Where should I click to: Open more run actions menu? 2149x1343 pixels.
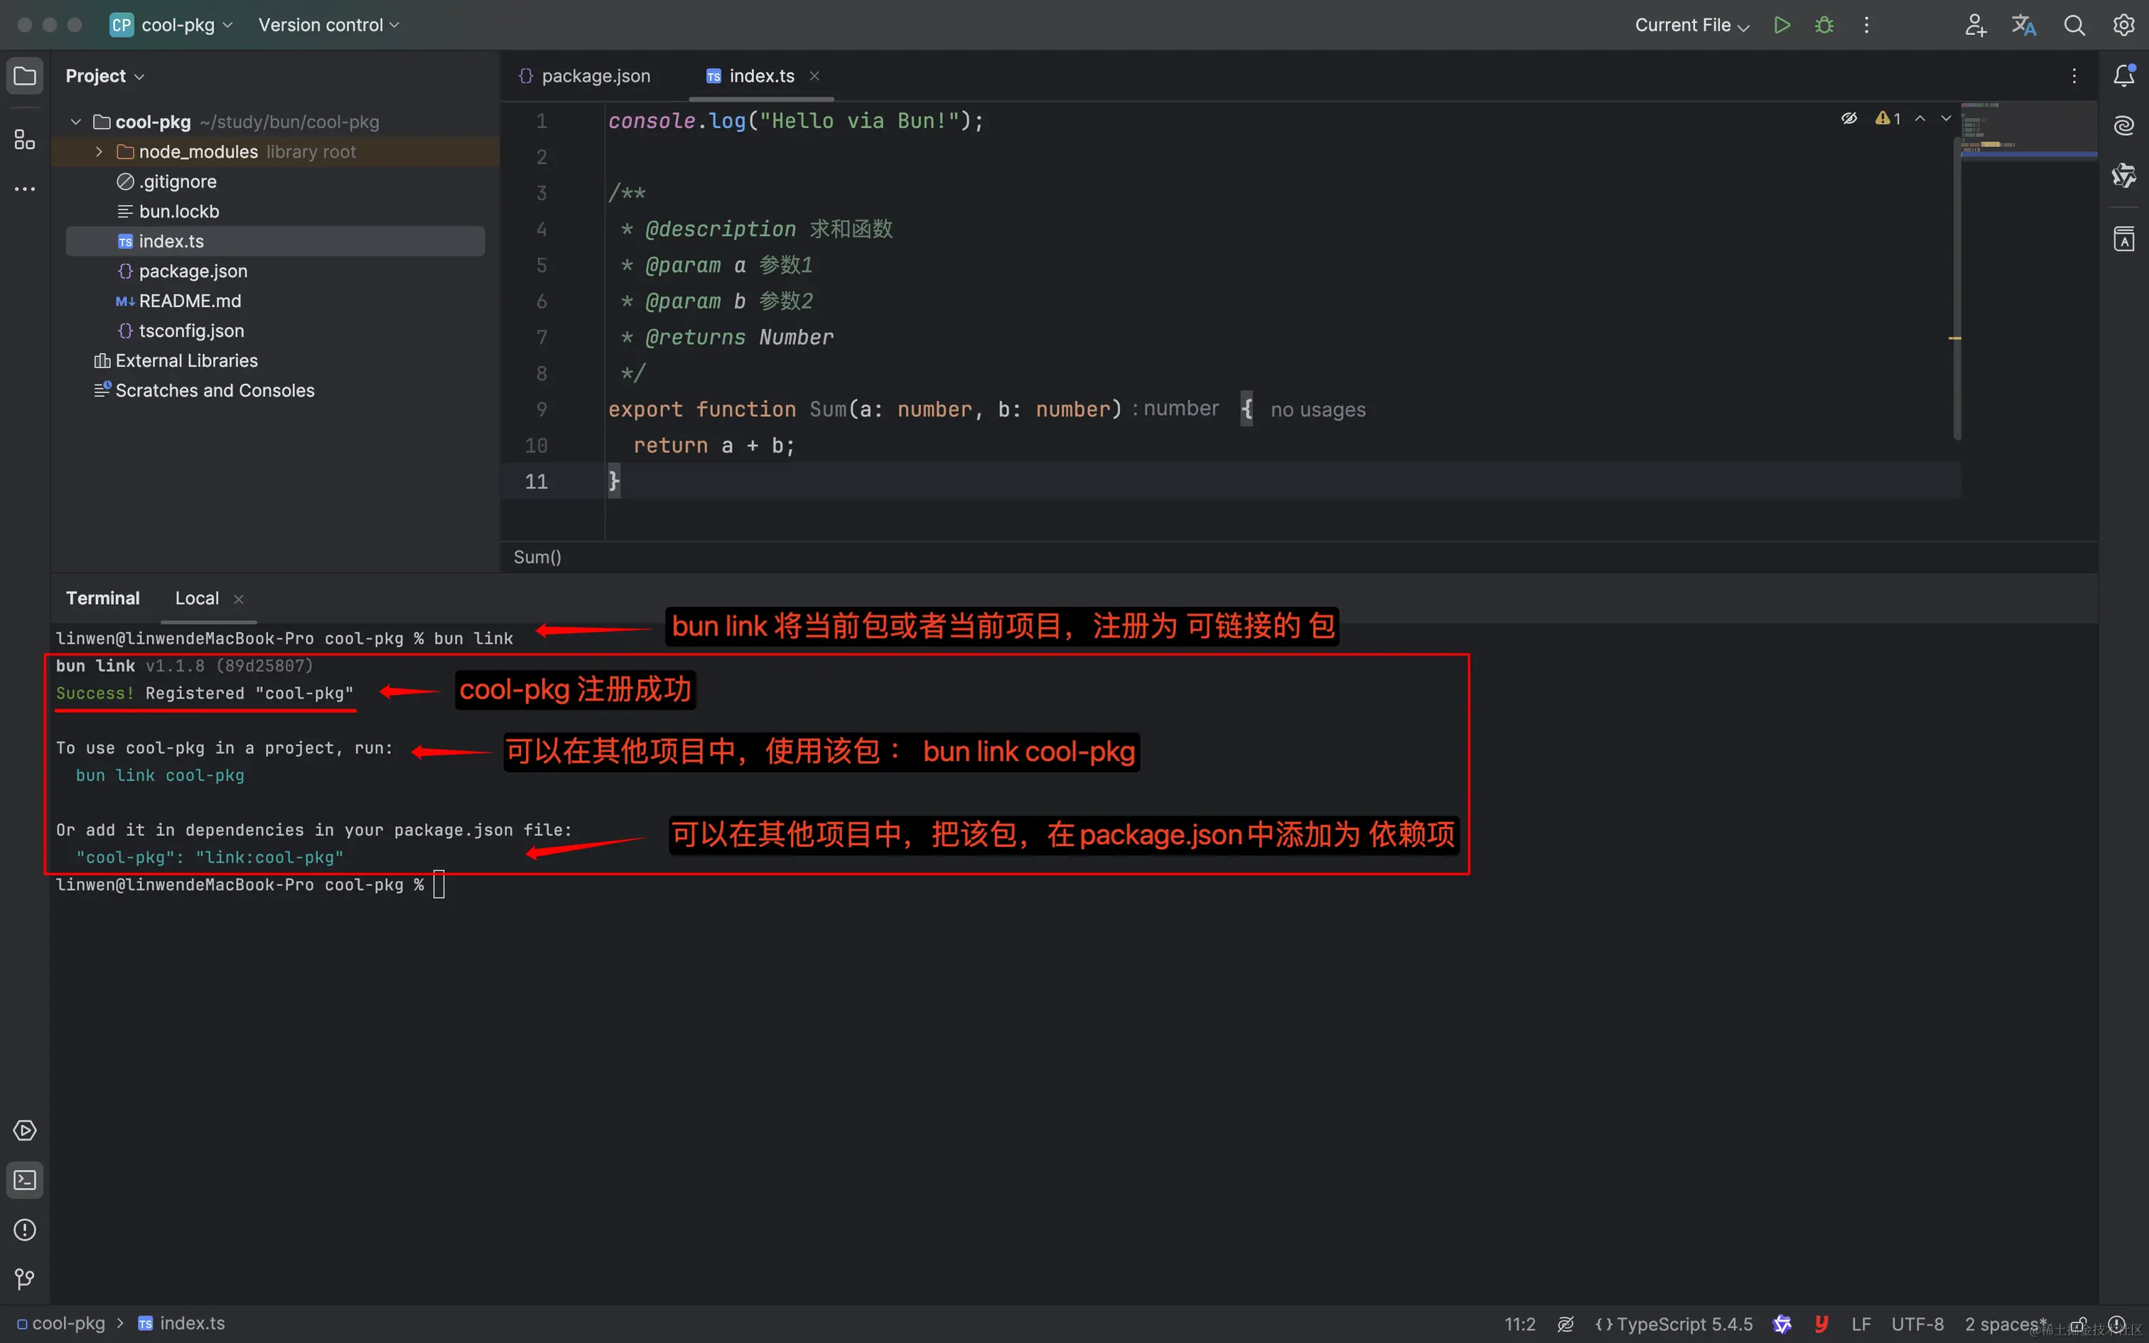click(1867, 25)
